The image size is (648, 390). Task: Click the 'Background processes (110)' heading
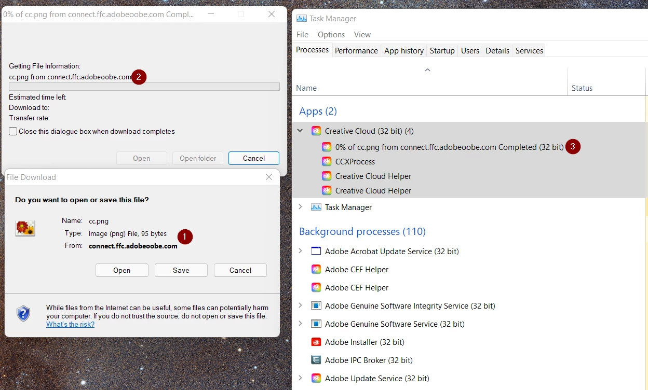[362, 231]
